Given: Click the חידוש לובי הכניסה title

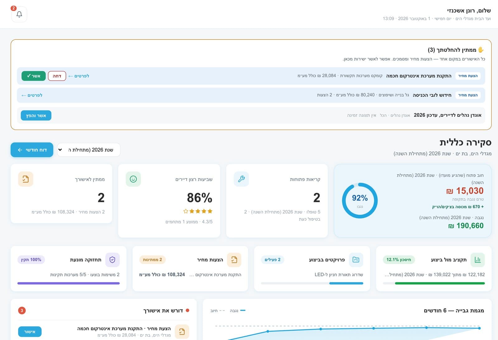Looking at the screenshot, I should pos(432,95).
